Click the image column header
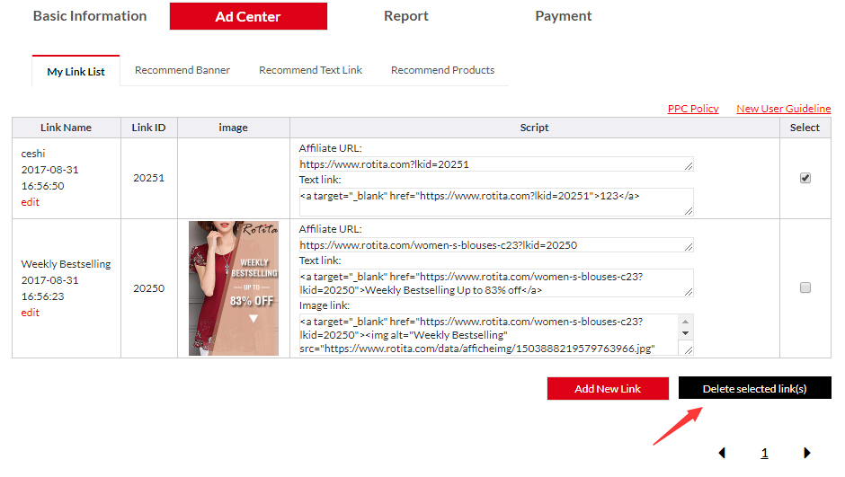Screen dimensions: 845x477 pos(234,128)
